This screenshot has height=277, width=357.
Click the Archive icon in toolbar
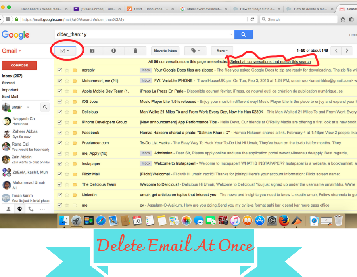[x=92, y=51]
